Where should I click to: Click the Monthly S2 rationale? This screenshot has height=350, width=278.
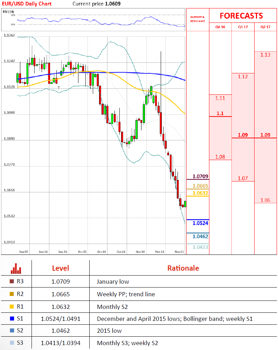click(112, 307)
